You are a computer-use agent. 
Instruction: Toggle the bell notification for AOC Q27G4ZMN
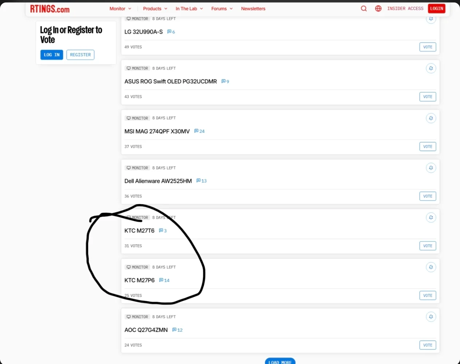[431, 317]
